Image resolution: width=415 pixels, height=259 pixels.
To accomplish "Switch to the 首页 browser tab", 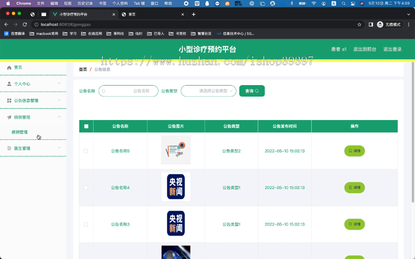I will 153,15.
